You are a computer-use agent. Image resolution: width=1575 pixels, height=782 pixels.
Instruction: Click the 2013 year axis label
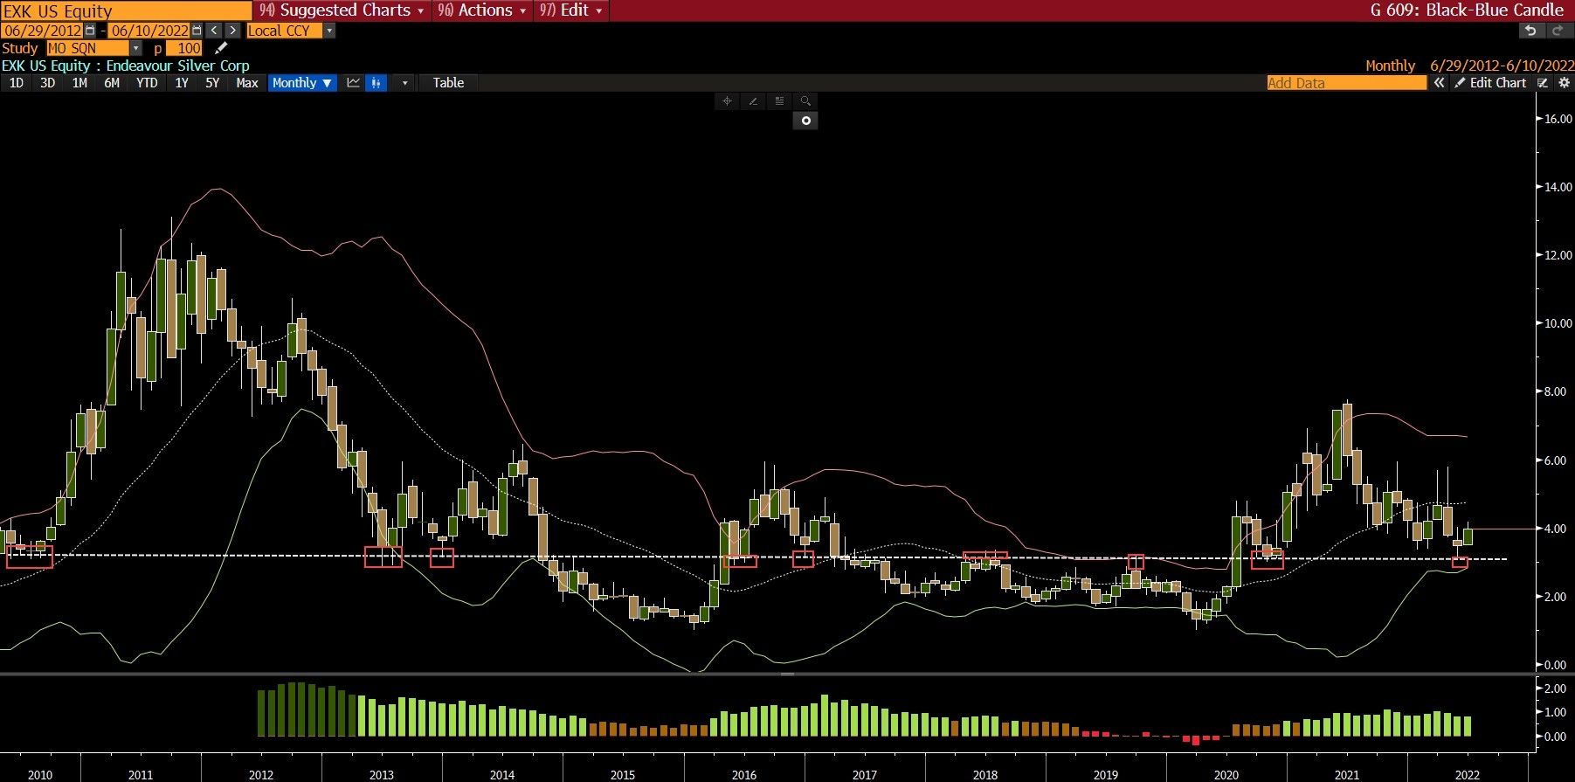[x=382, y=775]
